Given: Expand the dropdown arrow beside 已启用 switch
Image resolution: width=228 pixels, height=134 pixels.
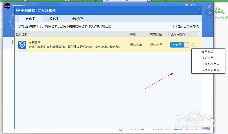Looking at the screenshot, I should 193,45.
